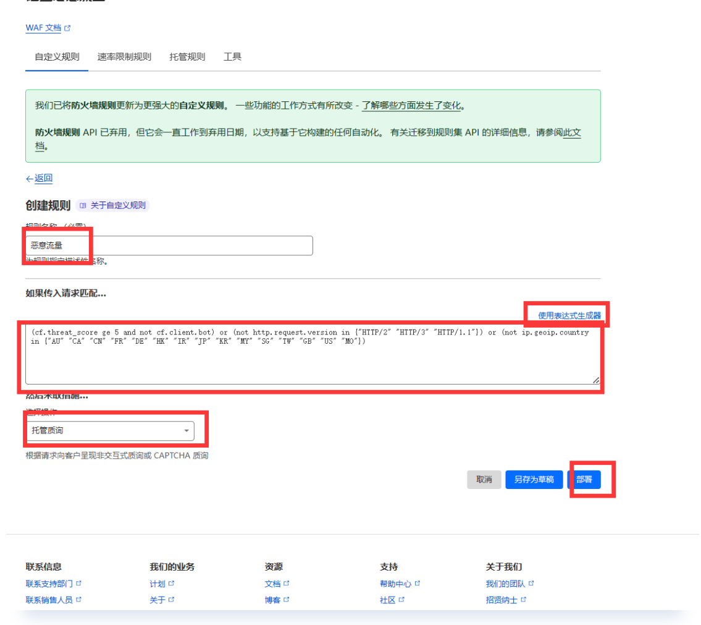
Task: Click 招贤纳士 link under 关于我们
Action: [501, 600]
